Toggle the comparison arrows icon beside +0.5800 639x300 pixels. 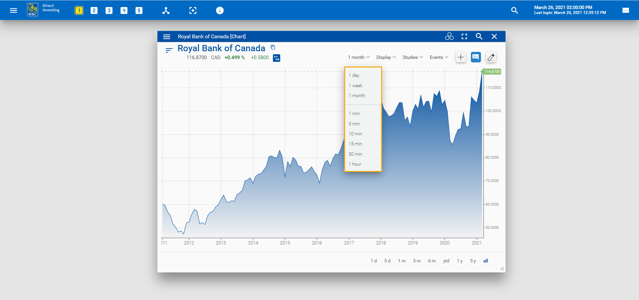[277, 58]
